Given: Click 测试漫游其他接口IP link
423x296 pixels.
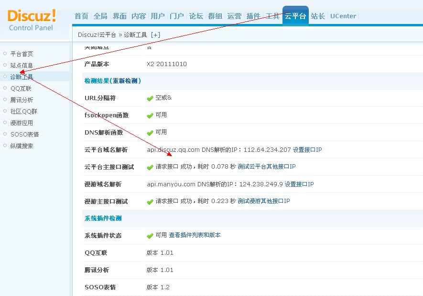Looking at the screenshot, I should pyautogui.click(x=264, y=201).
